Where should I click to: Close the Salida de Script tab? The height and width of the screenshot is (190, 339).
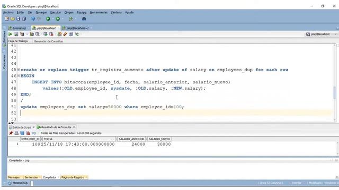33,127
